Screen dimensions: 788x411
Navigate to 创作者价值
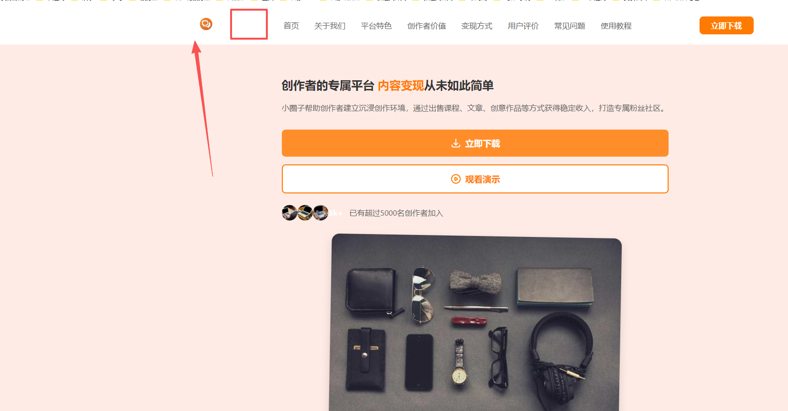coord(426,26)
